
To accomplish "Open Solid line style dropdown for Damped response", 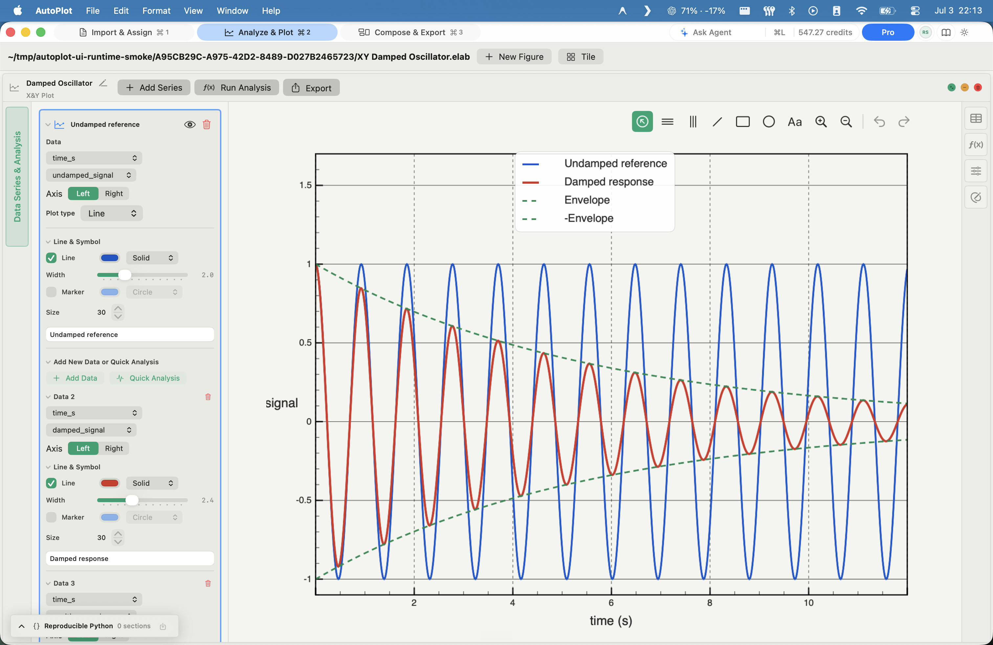I will click(x=152, y=483).
